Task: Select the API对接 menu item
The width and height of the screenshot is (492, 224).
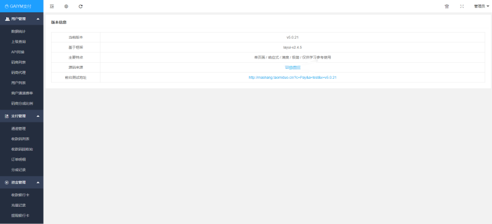Action: [x=18, y=52]
